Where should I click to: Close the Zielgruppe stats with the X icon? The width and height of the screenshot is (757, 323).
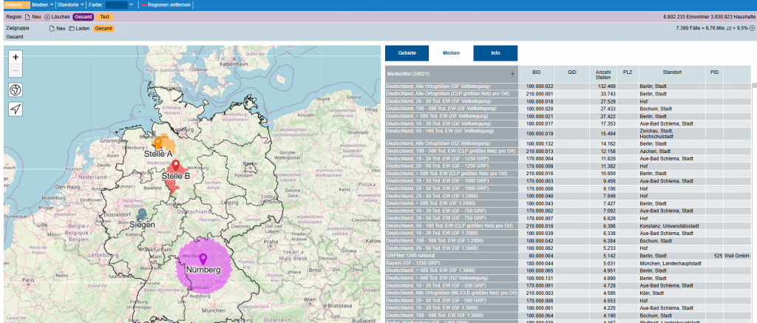(x=751, y=28)
